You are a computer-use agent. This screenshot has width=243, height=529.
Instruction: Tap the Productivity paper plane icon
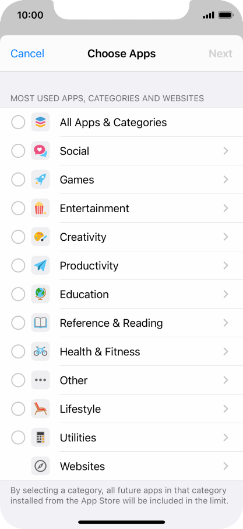tap(40, 265)
